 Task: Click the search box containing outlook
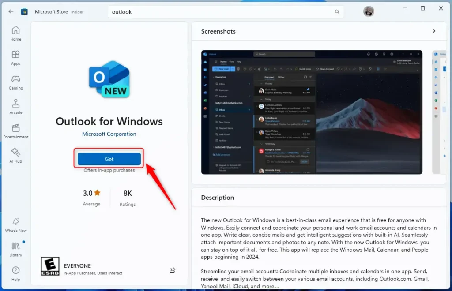pos(226,12)
